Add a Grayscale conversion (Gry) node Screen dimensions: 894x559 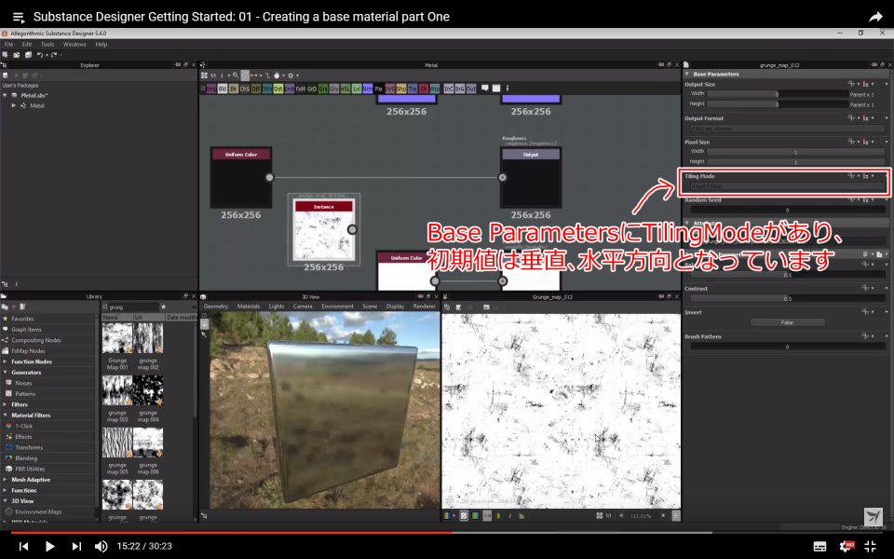[334, 89]
